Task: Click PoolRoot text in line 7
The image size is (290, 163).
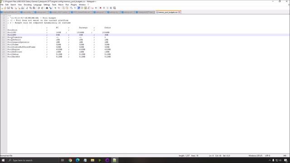Action: click(x=12, y=30)
